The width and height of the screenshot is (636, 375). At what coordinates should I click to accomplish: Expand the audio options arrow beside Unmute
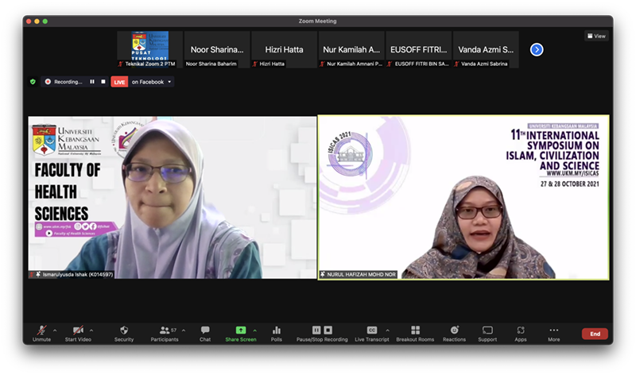point(55,330)
